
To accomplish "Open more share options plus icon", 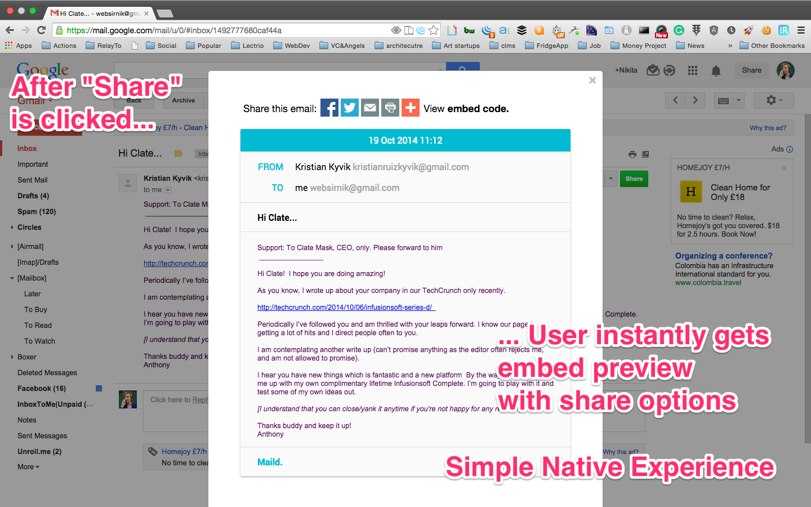I will 411,108.
